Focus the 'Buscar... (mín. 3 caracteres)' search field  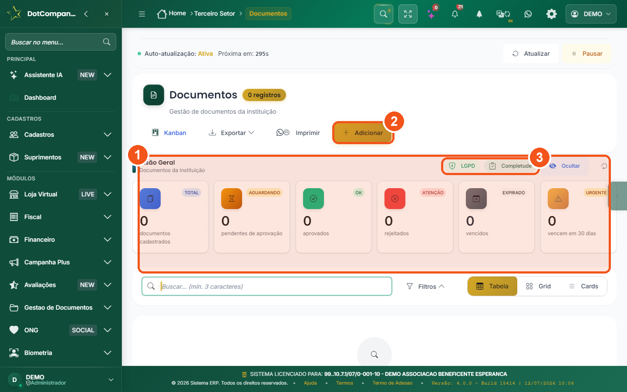[267, 286]
